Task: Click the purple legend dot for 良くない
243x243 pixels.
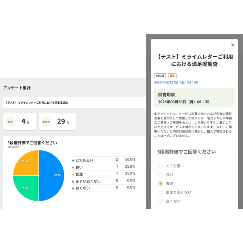Action: [x=73, y=188]
